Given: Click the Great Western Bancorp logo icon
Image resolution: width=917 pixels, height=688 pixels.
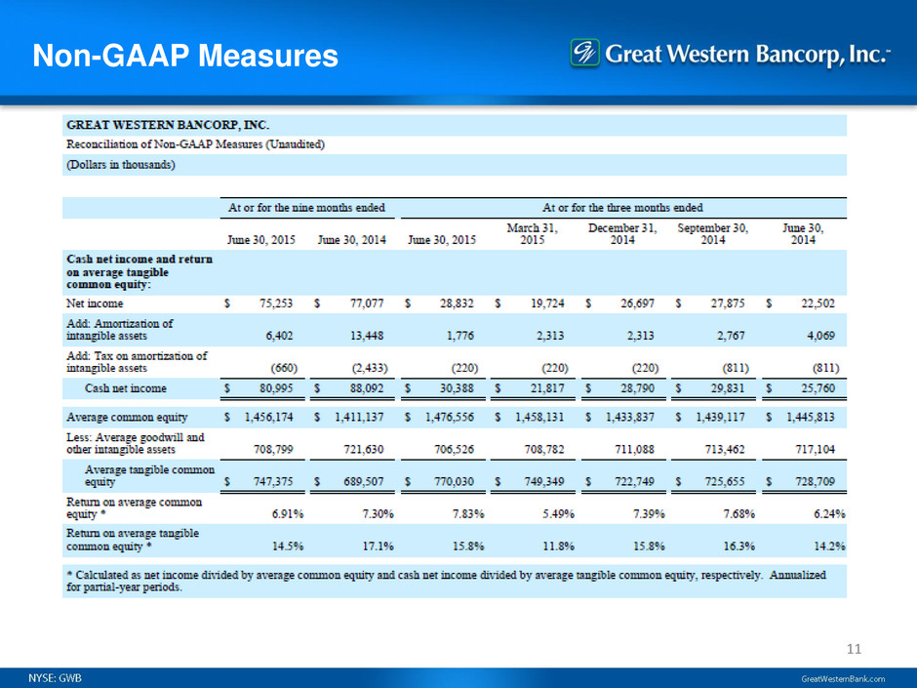Looking at the screenshot, I should coord(584,54).
